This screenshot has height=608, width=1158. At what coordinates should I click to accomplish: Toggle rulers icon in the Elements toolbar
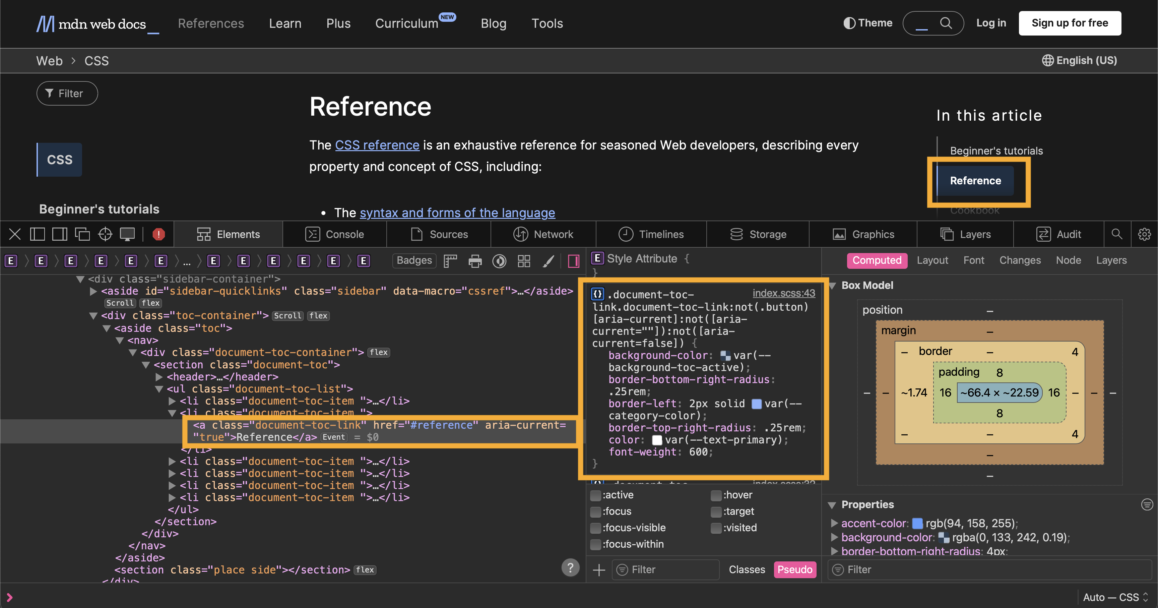tap(450, 261)
